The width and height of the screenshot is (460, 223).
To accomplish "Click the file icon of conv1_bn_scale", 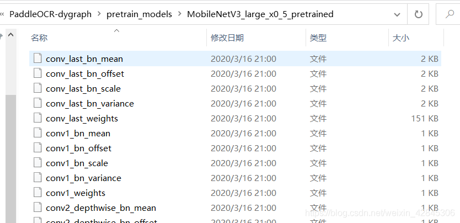I will click(38, 163).
